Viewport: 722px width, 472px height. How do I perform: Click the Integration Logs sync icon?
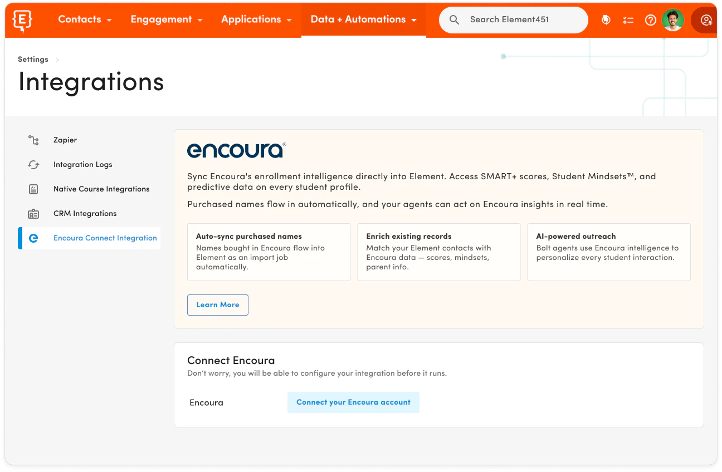click(x=33, y=165)
